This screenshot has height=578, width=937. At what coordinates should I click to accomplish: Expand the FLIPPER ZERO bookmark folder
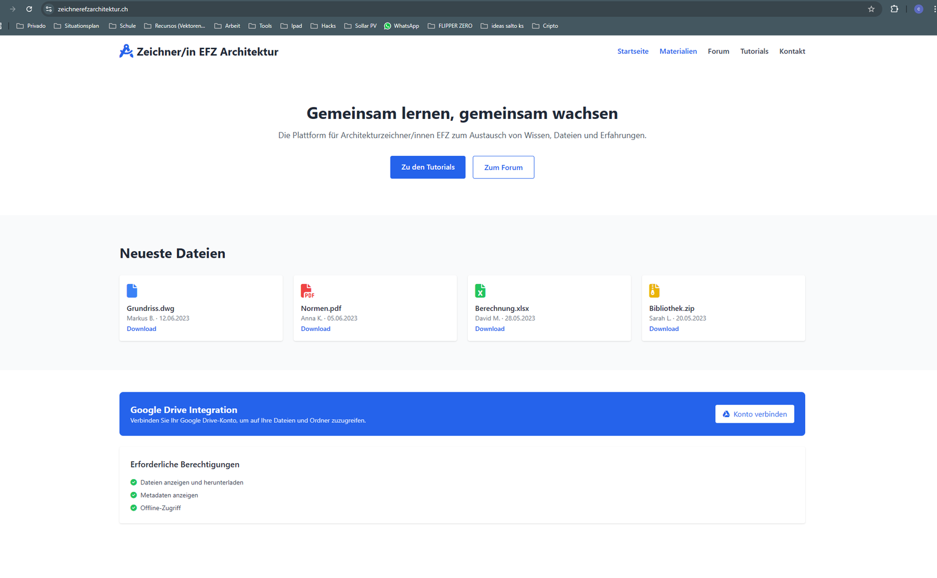coord(450,26)
